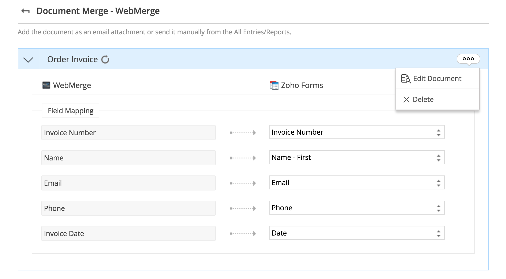Click the X icon beside Delete
506x279 pixels.
click(x=406, y=100)
